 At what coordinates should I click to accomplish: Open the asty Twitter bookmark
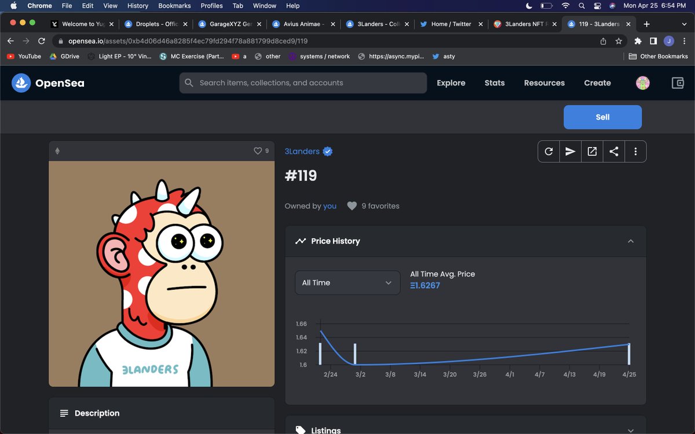(x=444, y=56)
